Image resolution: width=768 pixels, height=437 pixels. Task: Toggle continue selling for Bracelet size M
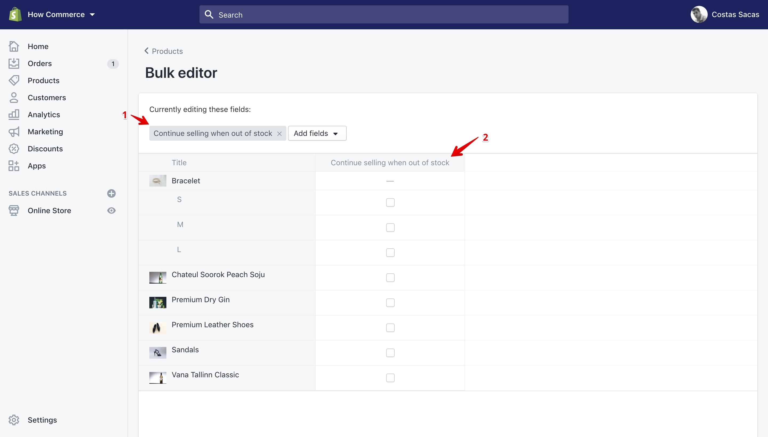(x=390, y=228)
